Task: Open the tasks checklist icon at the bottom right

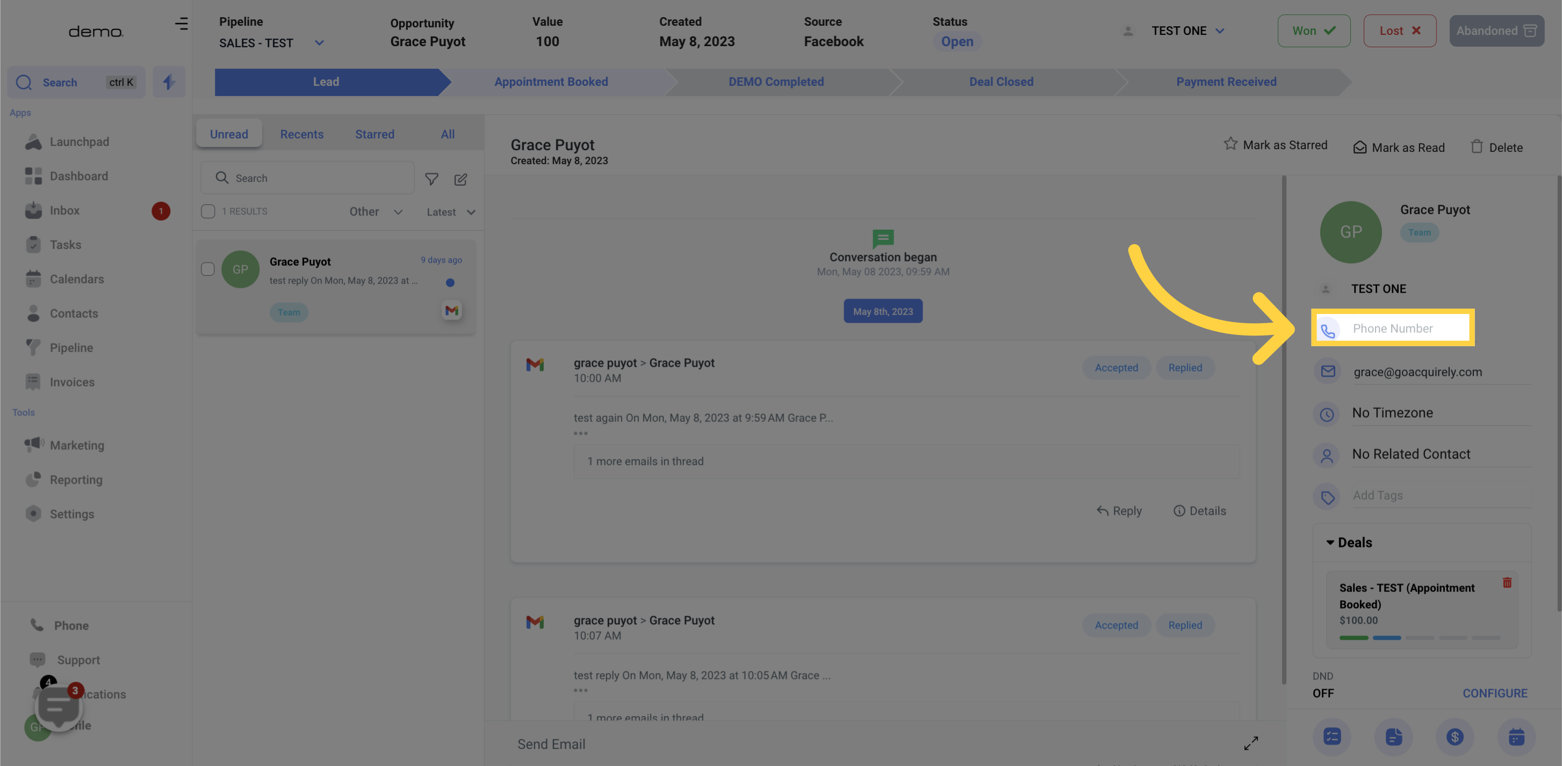Action: pos(1331,736)
